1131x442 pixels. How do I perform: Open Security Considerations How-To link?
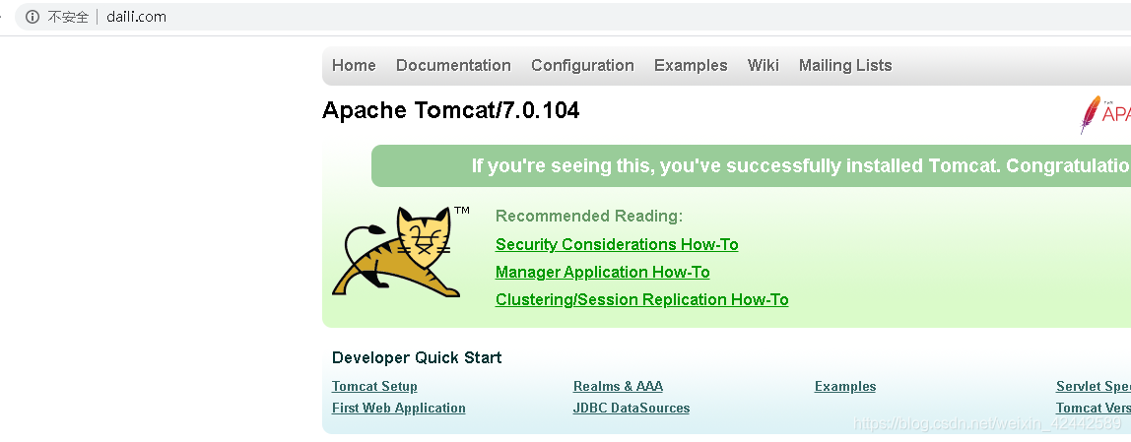[617, 244]
